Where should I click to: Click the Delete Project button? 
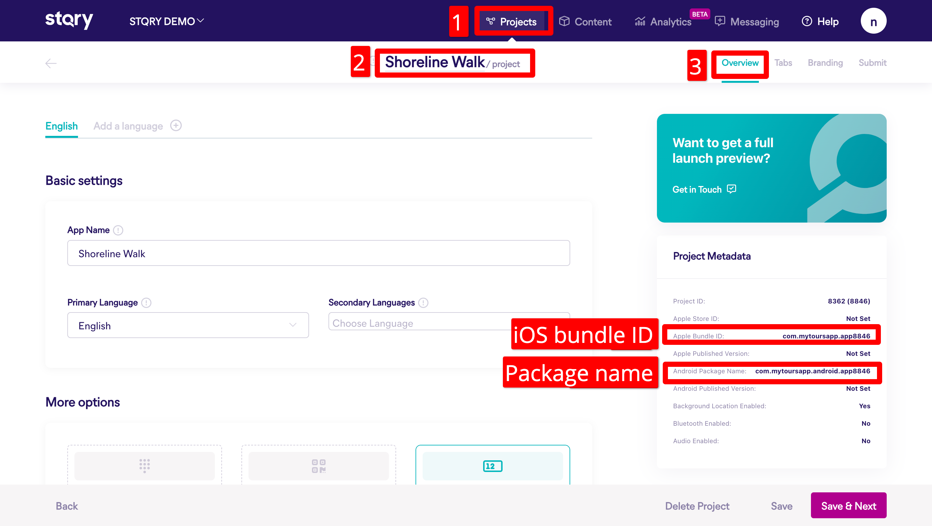[x=697, y=506]
